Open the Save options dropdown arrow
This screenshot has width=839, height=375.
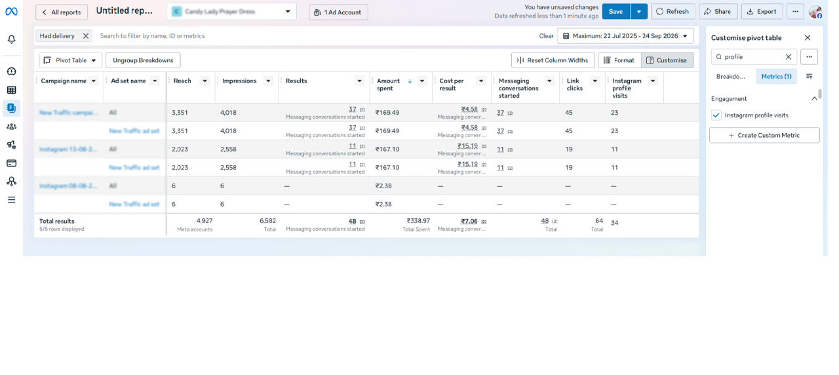click(x=639, y=12)
